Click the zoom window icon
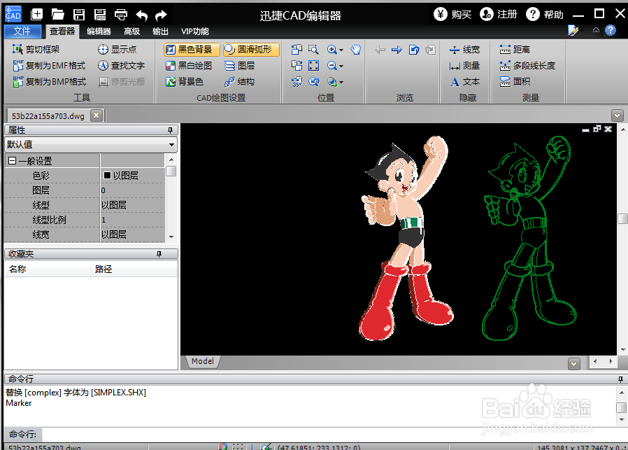This screenshot has width=628, height=450. tap(313, 49)
